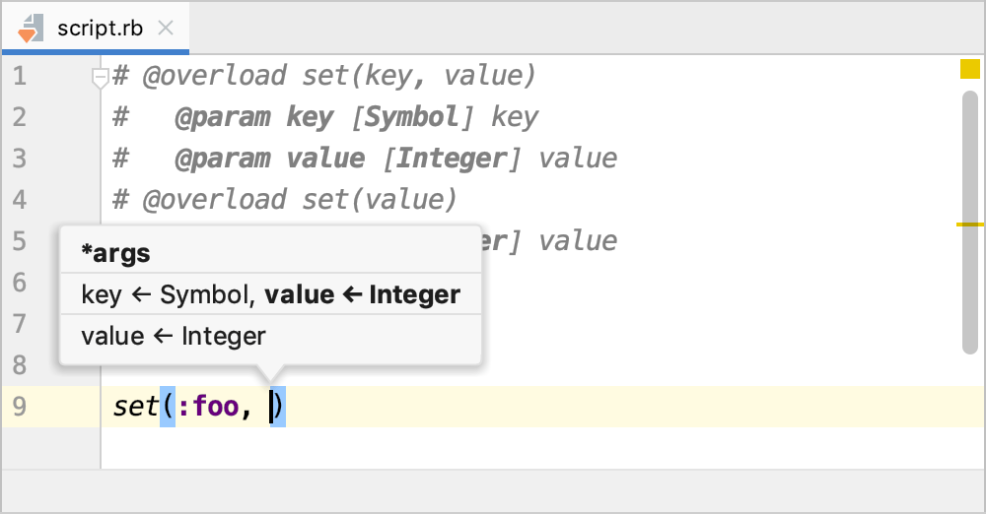The image size is (986, 514).
Task: Close the script.rb editor tab
Action: coord(166,28)
